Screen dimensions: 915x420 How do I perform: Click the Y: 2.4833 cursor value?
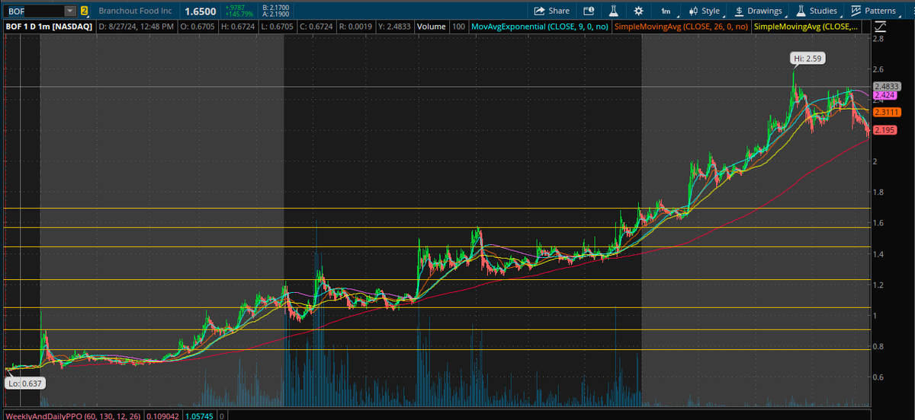[393, 26]
